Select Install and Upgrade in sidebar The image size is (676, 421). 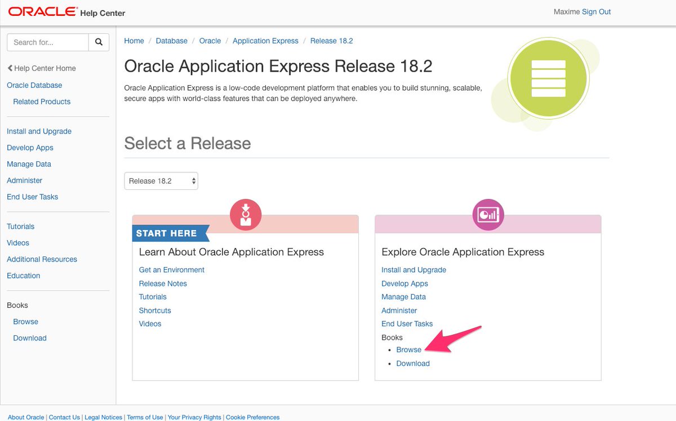(39, 131)
